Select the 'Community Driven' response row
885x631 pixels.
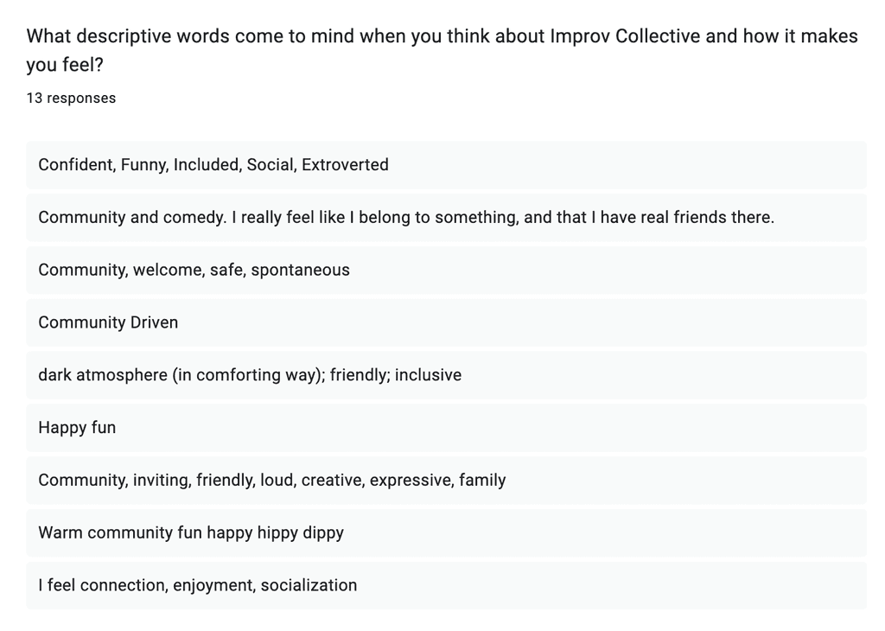[x=447, y=322]
